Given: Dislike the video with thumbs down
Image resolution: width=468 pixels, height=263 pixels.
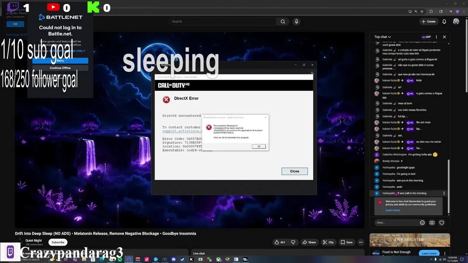Looking at the screenshot, I should tap(293, 242).
